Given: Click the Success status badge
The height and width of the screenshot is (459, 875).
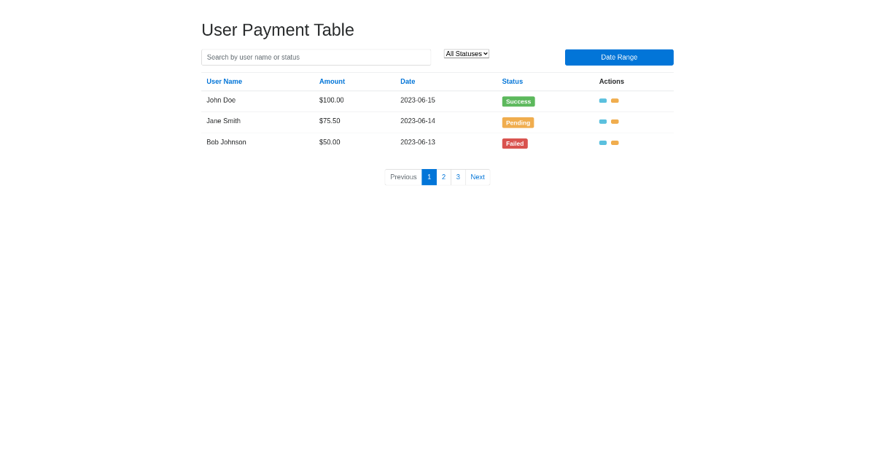Looking at the screenshot, I should tap(518, 101).
